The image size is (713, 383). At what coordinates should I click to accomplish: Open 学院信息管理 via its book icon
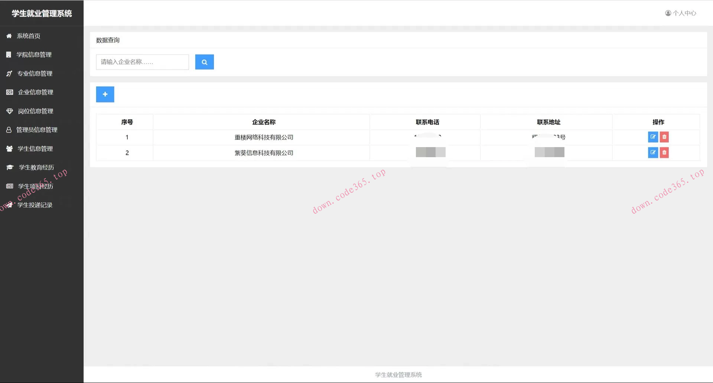click(9, 54)
